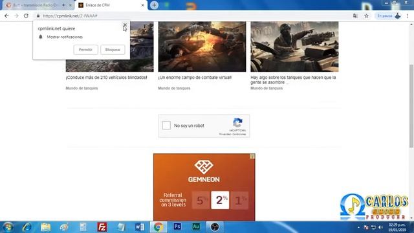
Task: Open the burning tank ad thumbnail
Action: coord(202,47)
